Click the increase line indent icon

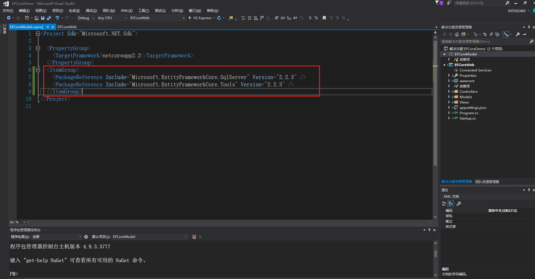click(316, 18)
